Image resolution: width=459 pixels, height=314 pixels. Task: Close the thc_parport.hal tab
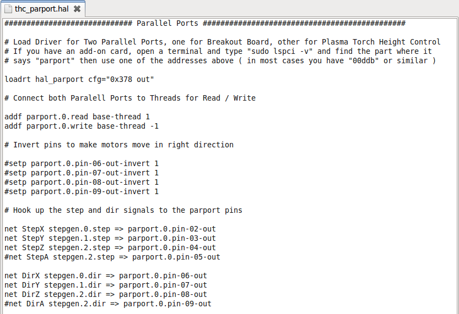77,9
